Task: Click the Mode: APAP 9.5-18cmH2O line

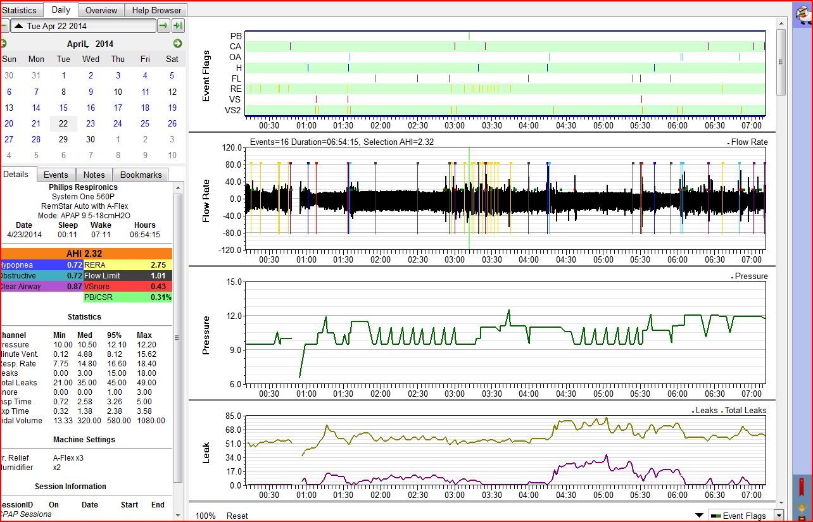Action: [83, 215]
